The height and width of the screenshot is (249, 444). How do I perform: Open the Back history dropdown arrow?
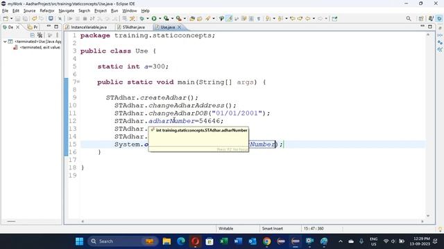314,19
